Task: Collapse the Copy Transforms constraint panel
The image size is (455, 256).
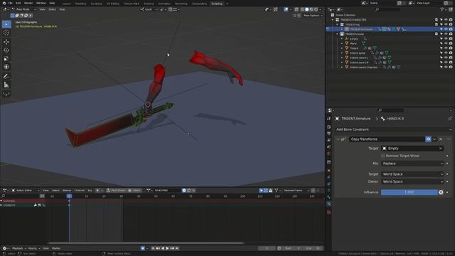Action: click(338, 139)
